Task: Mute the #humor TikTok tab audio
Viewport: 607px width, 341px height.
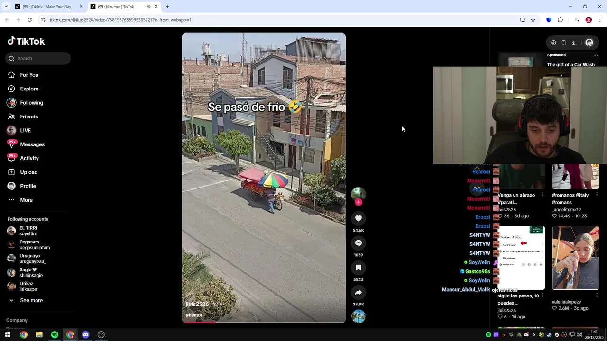Action: pos(148,7)
